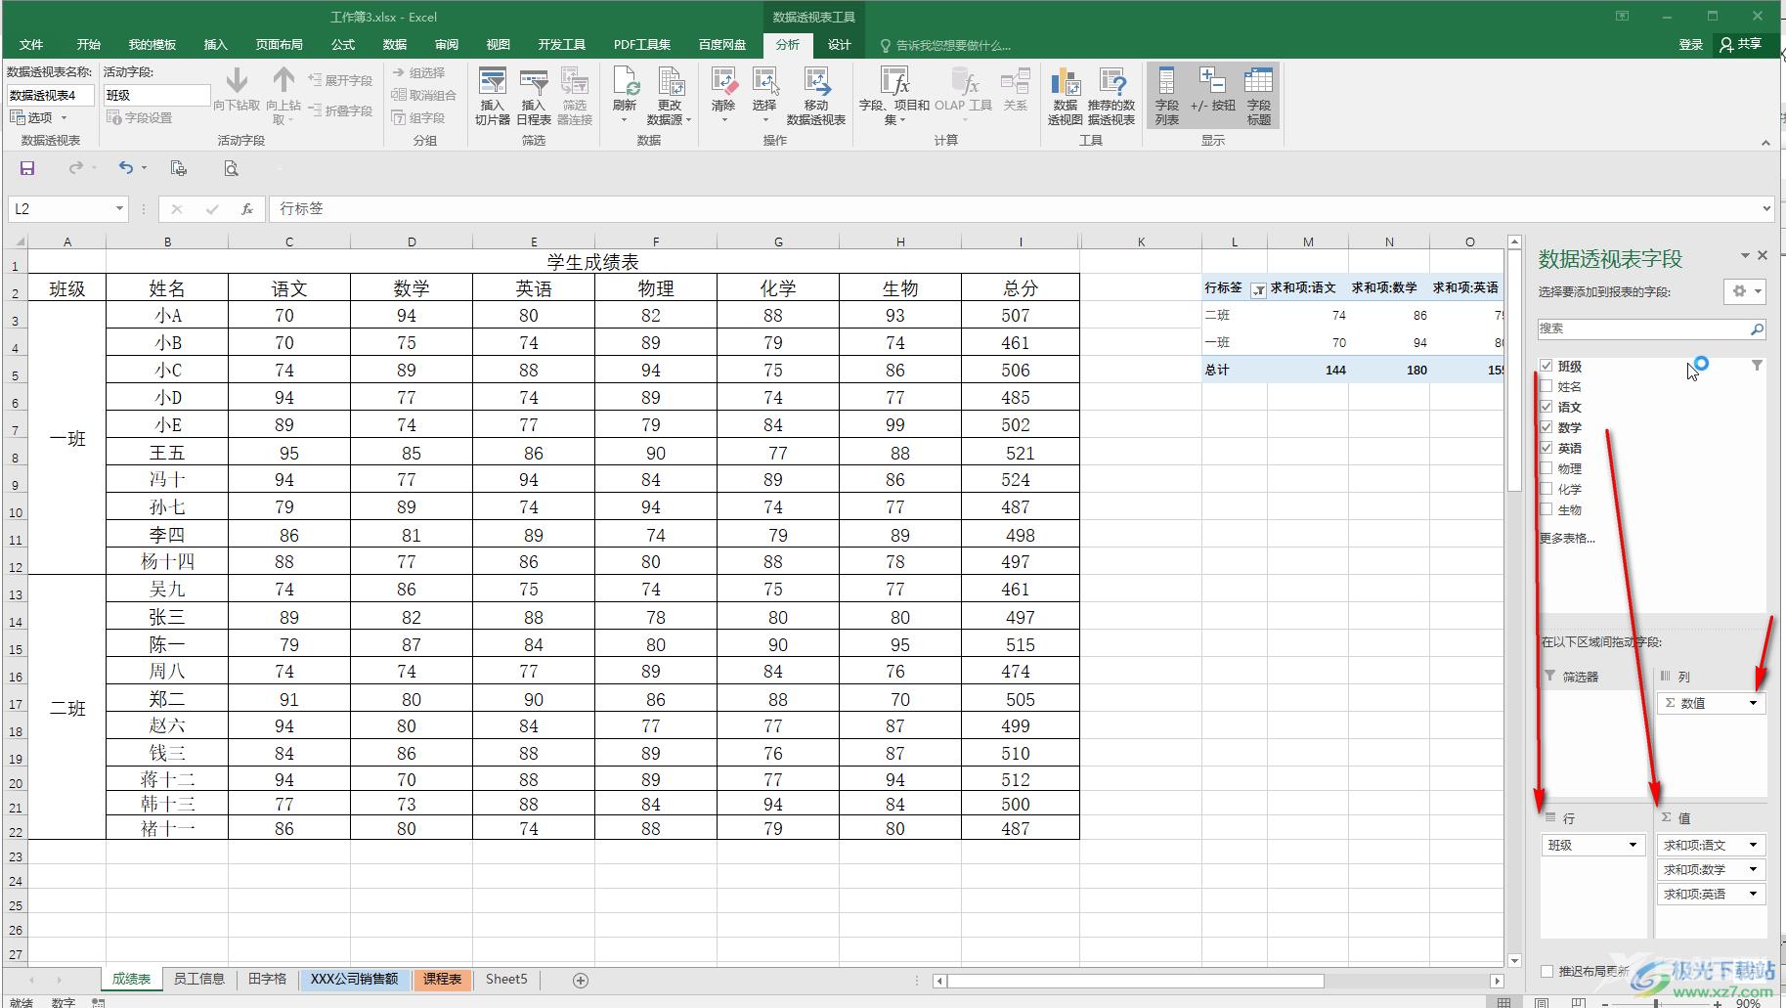Image resolution: width=1786 pixels, height=1008 pixels.
Task: Click the 字段设置 button
Action: click(x=140, y=117)
